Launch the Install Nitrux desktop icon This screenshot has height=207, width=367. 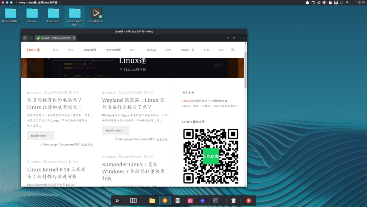[96, 15]
